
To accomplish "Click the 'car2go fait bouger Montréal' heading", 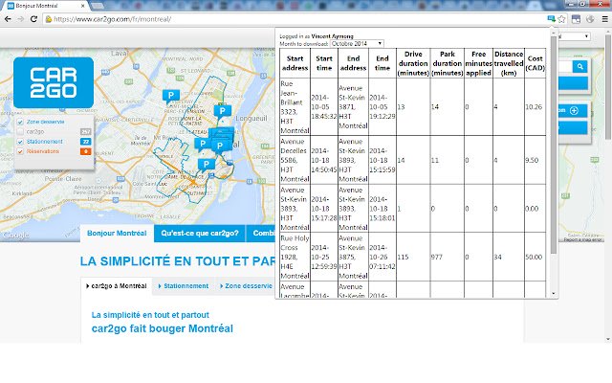I will [163, 328].
